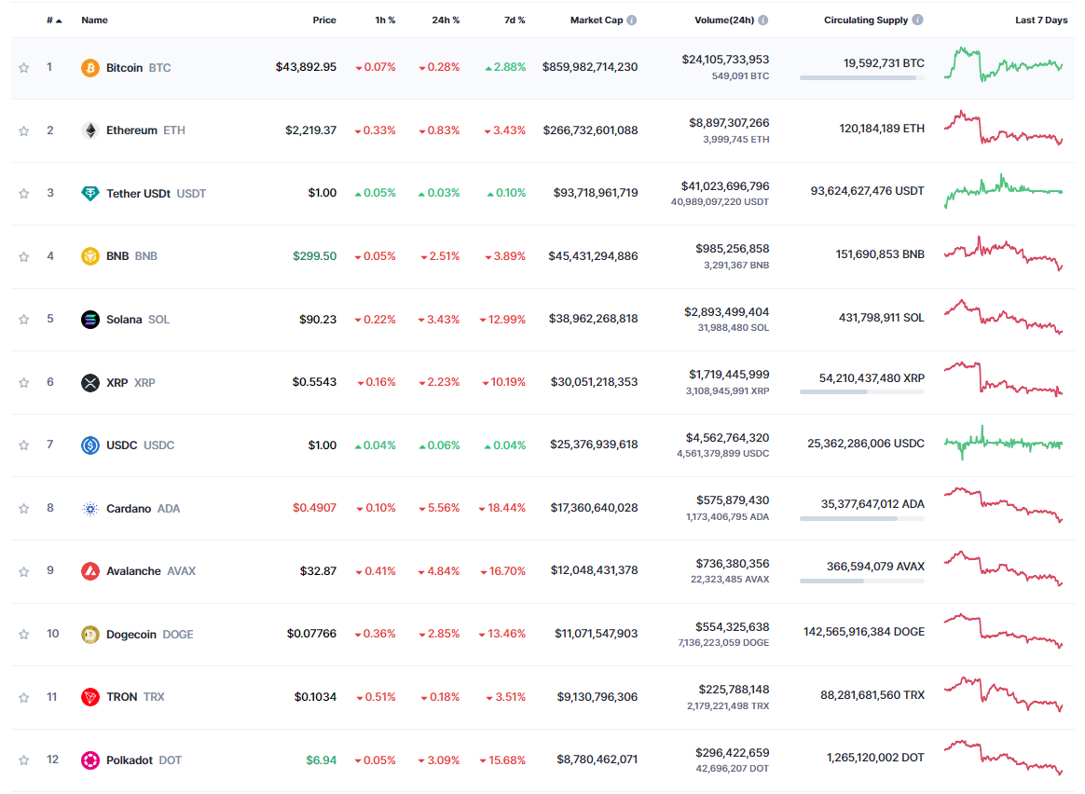The height and width of the screenshot is (794, 1085).
Task: Click the Avalanche coin logo
Action: coord(90,571)
